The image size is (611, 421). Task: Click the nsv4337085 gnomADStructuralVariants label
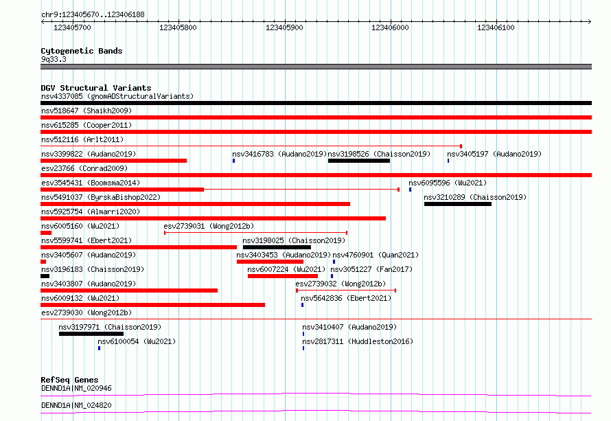click(117, 96)
